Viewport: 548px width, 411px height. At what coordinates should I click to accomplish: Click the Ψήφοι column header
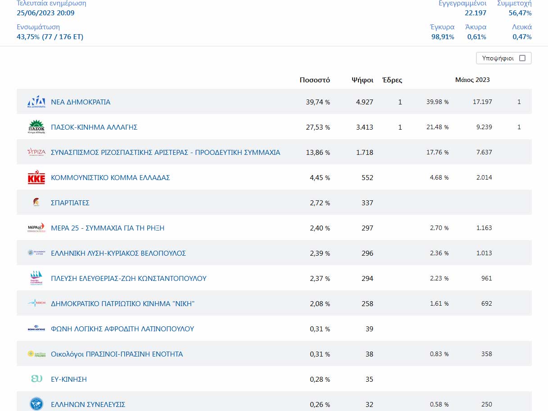[362, 80]
